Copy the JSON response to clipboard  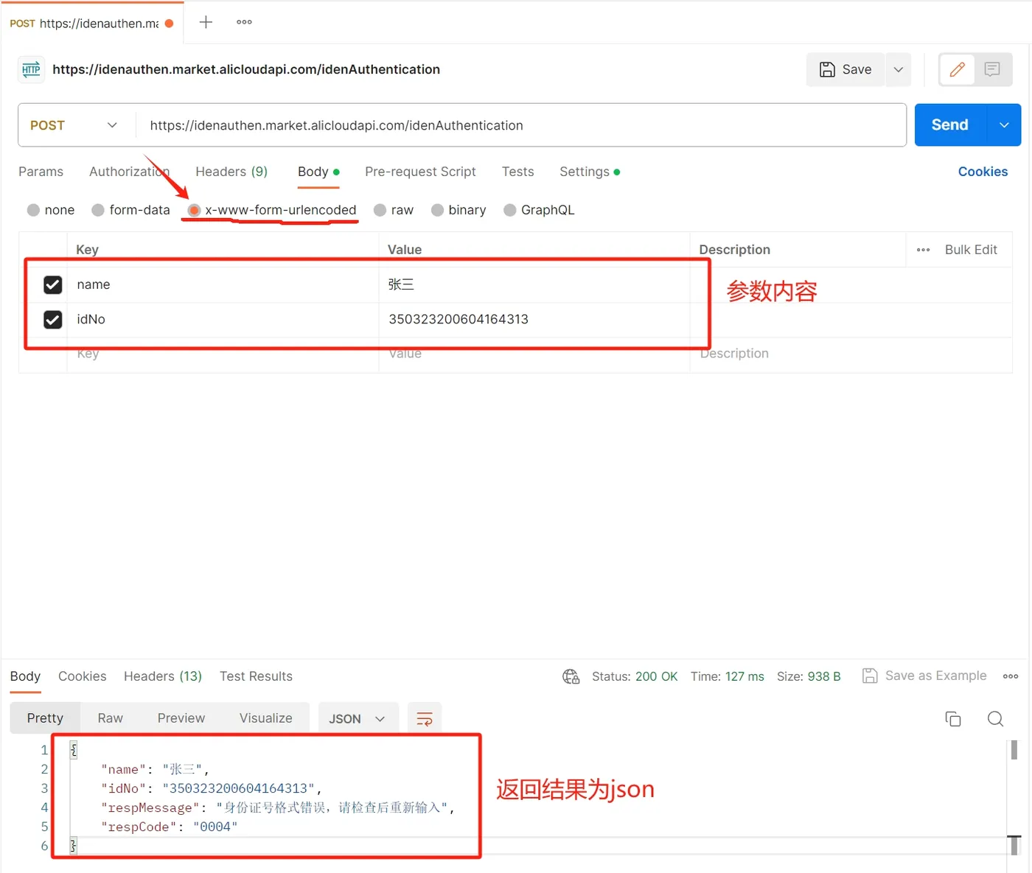952,718
